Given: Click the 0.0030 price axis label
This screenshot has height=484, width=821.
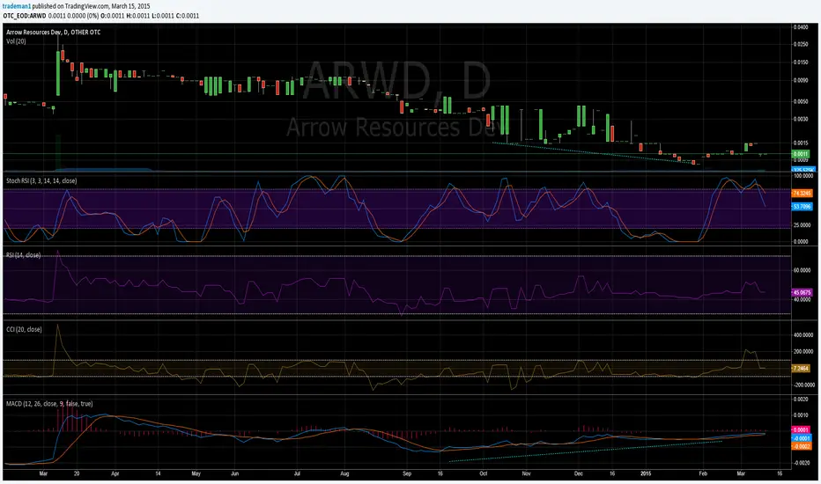Looking at the screenshot, I should point(801,119).
